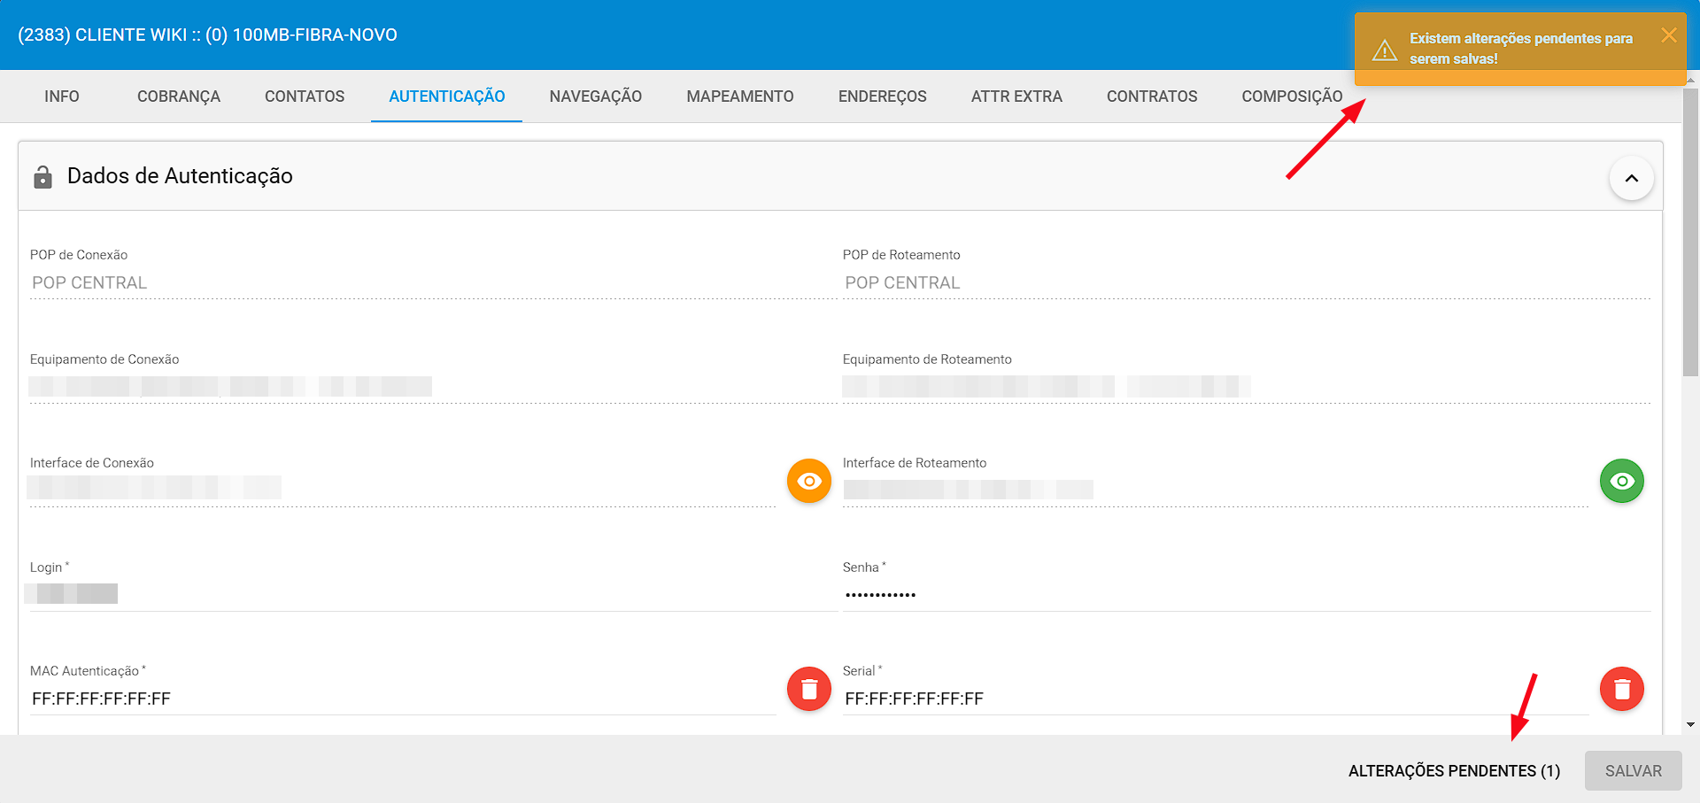1700x803 pixels.
Task: Go to the NAVEGAÇÃO tab
Action: click(596, 97)
